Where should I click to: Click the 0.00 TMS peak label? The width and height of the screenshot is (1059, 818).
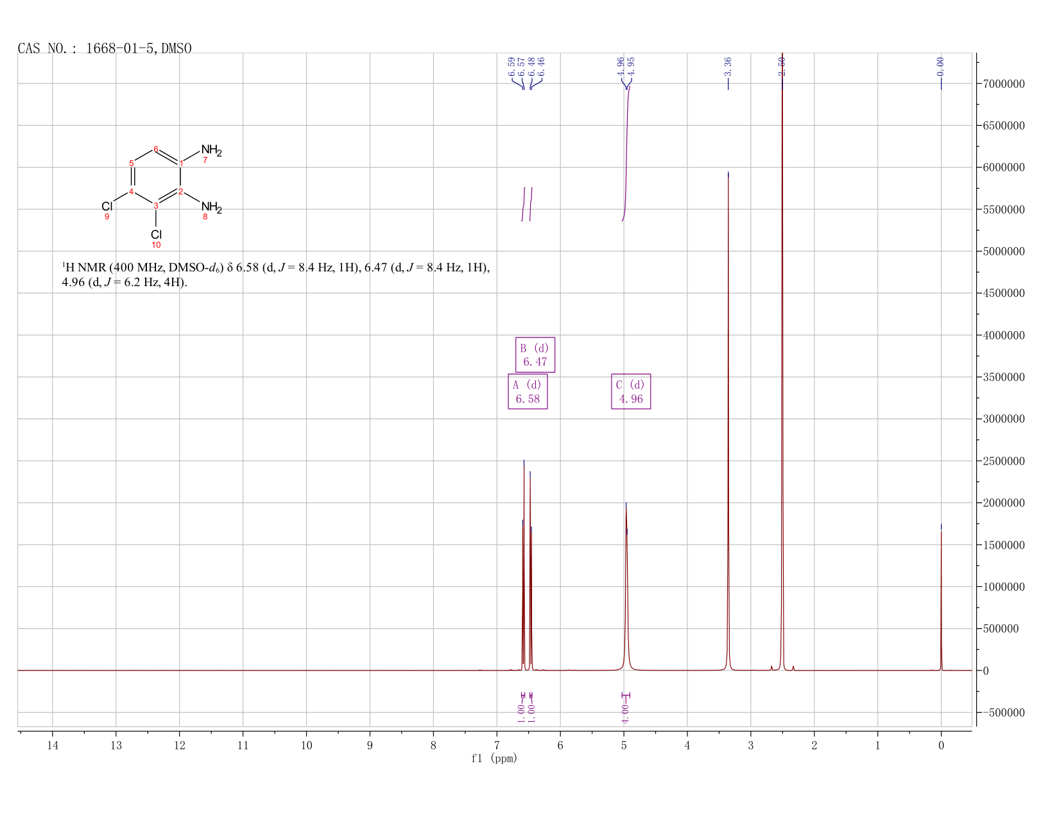pyautogui.click(x=941, y=65)
